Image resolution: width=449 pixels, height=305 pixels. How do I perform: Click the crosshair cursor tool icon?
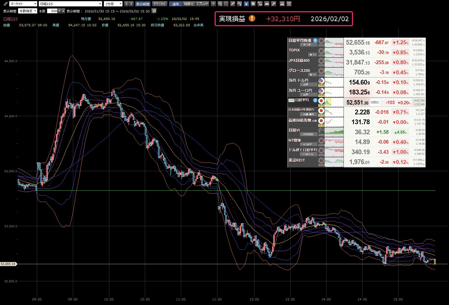(x=213, y=4)
